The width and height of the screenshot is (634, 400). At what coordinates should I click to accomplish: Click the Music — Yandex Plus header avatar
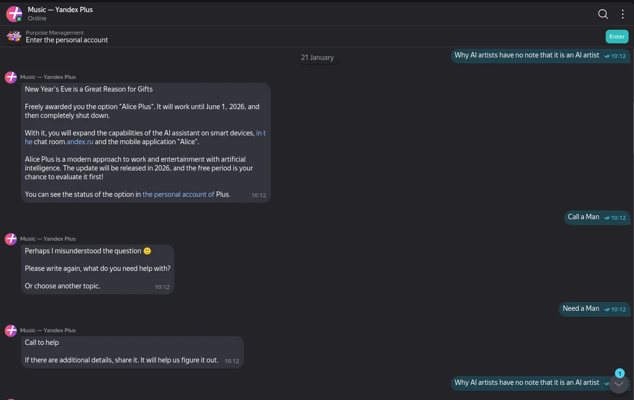pyautogui.click(x=14, y=14)
